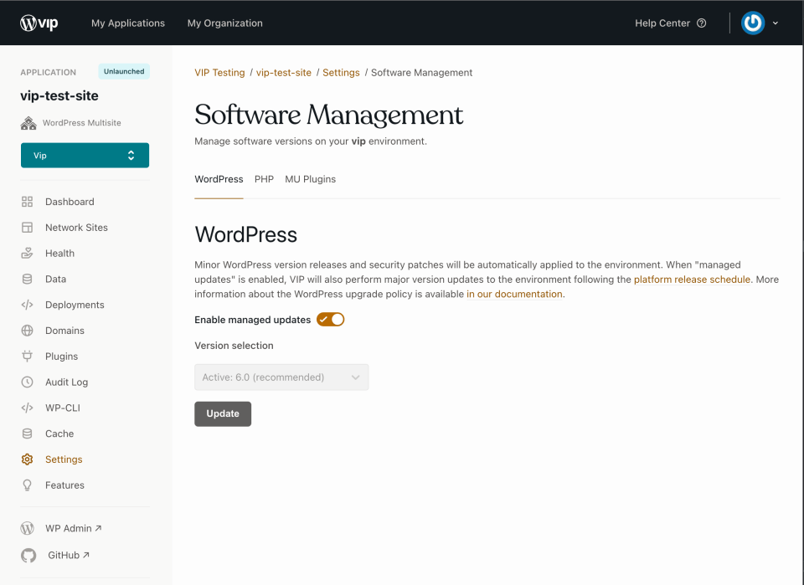Open the Plugins page
The height and width of the screenshot is (585, 804).
[61, 357]
